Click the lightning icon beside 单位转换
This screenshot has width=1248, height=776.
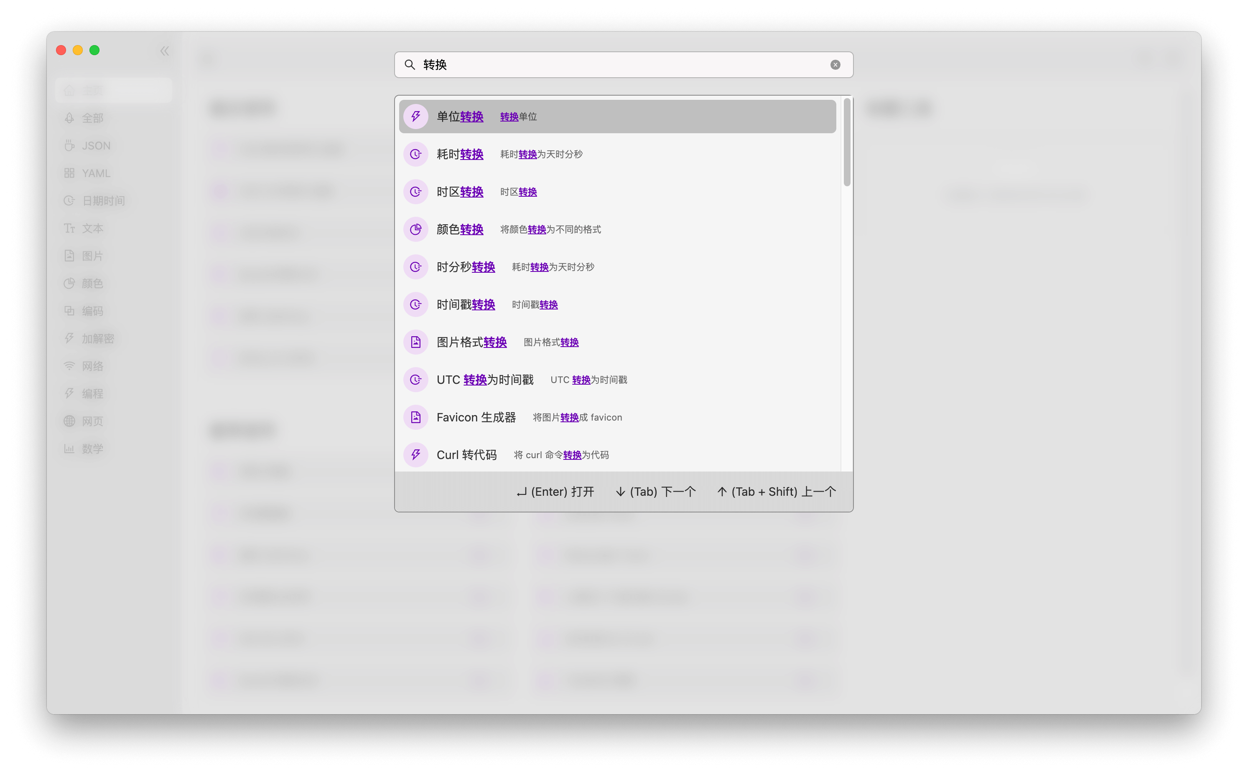tap(415, 117)
